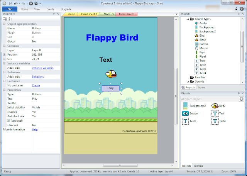Click the Debug layout bug icon

coord(36,3)
